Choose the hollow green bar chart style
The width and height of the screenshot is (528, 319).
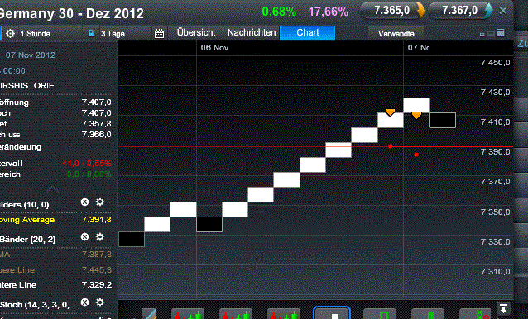380,314
